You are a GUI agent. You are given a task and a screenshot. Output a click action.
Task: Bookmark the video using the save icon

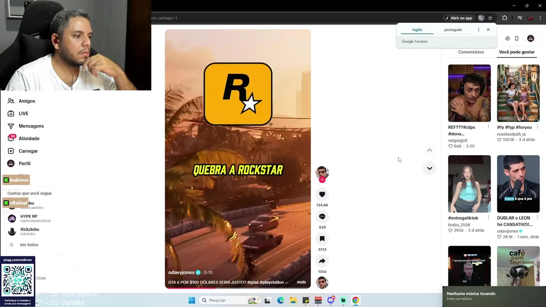coord(322,239)
